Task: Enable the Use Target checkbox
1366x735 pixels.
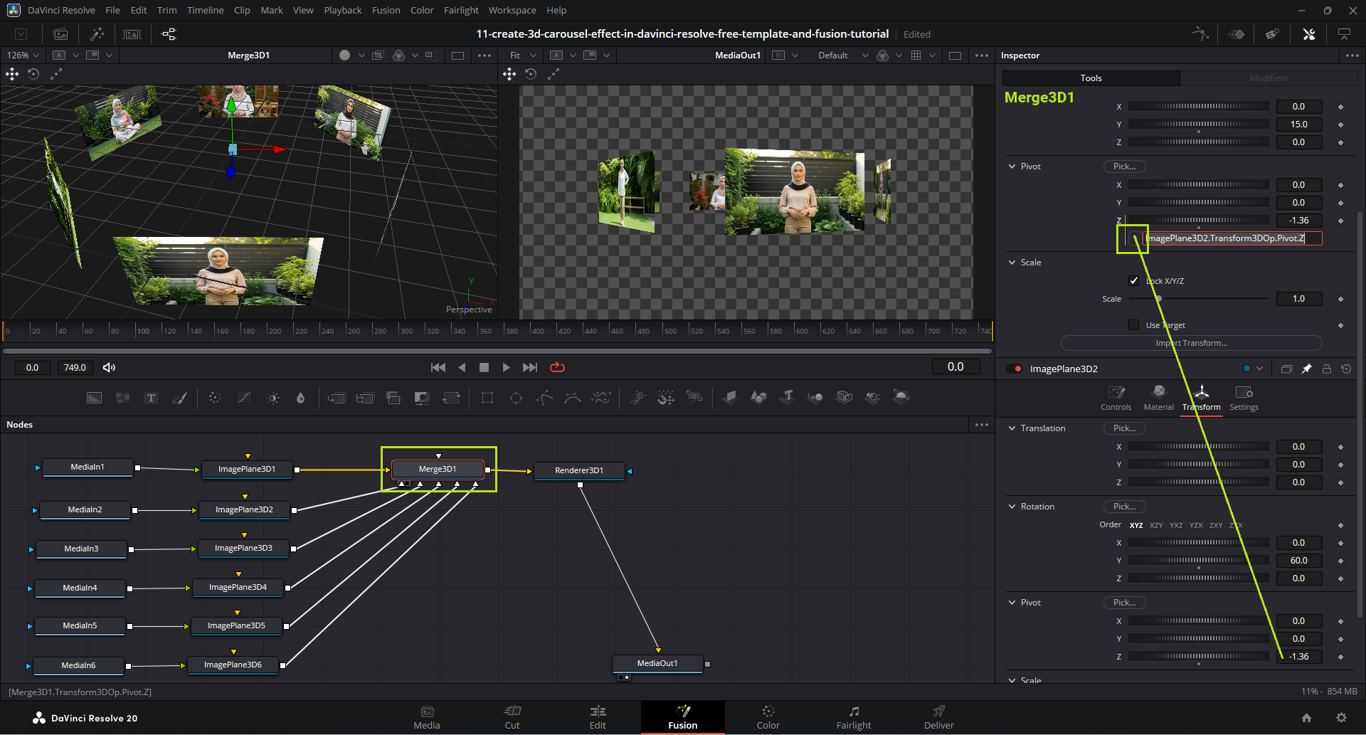Action: [x=1134, y=325]
